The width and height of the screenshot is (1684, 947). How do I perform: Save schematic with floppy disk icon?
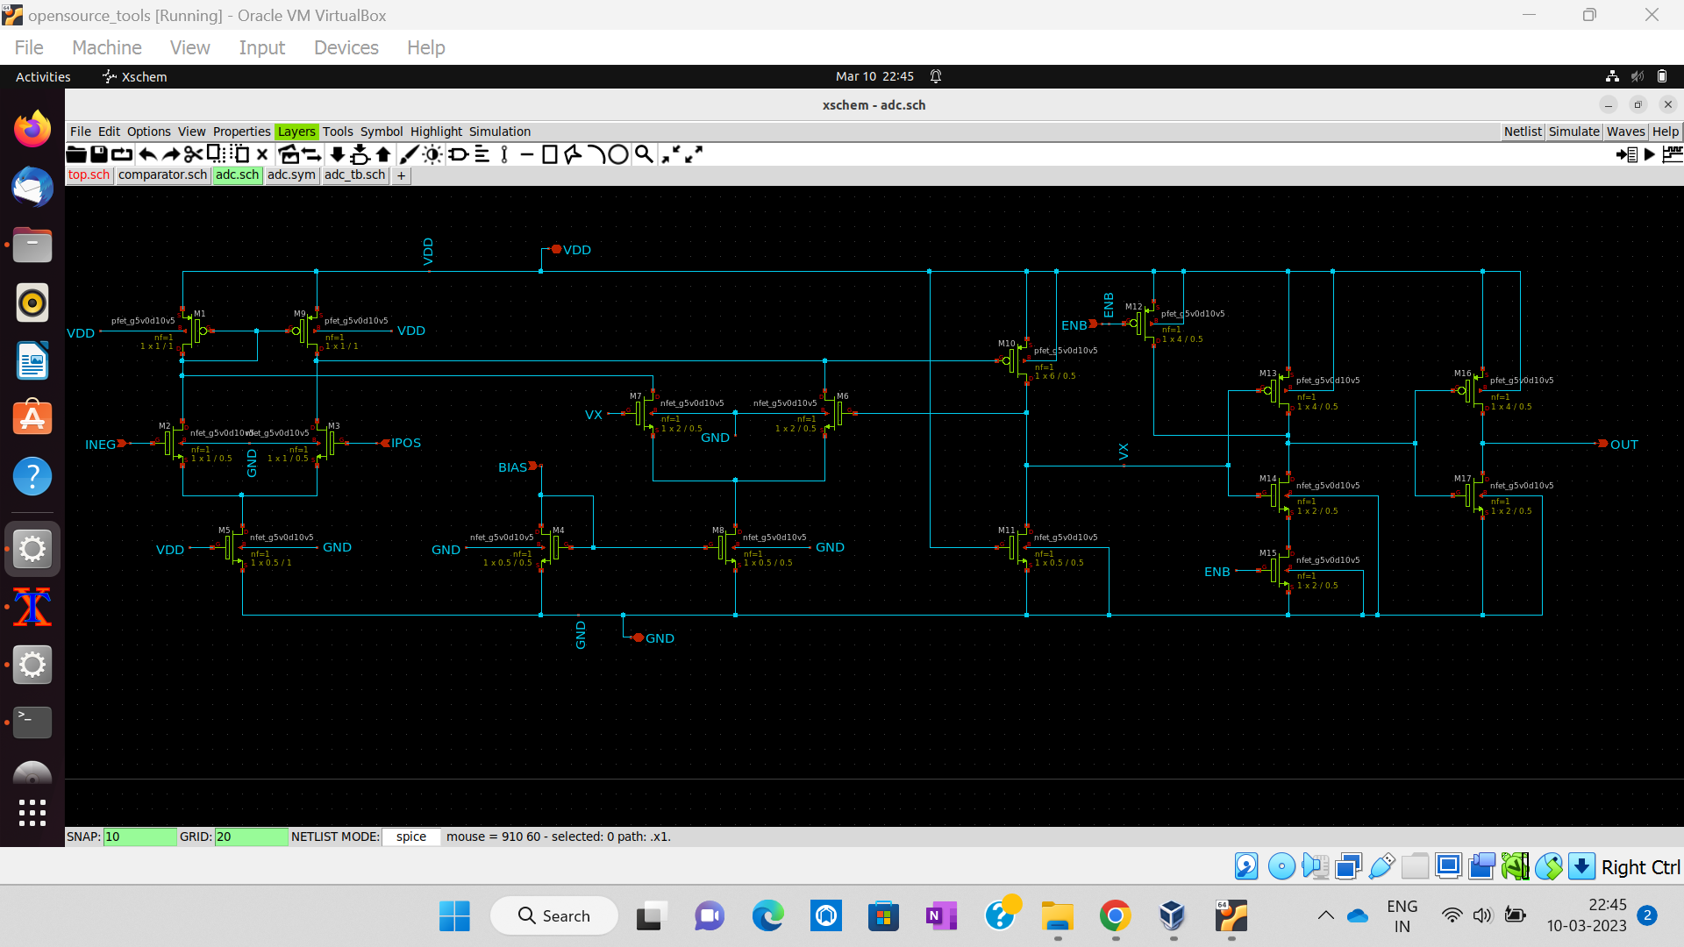point(99,154)
